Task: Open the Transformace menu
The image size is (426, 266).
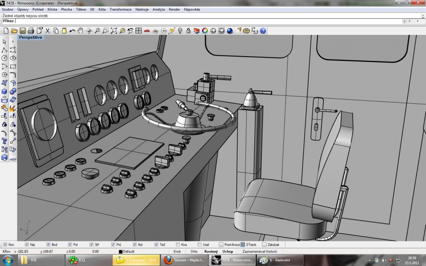Action: pyautogui.click(x=121, y=9)
